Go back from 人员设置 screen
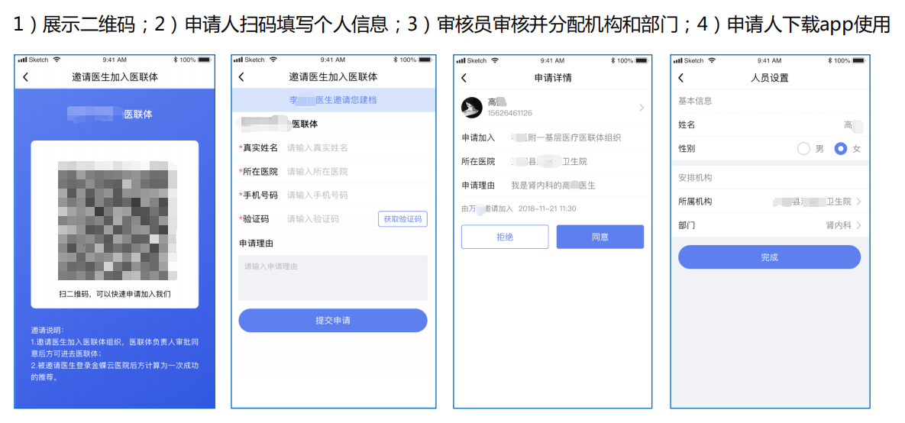This screenshot has height=423, width=905. tap(680, 78)
